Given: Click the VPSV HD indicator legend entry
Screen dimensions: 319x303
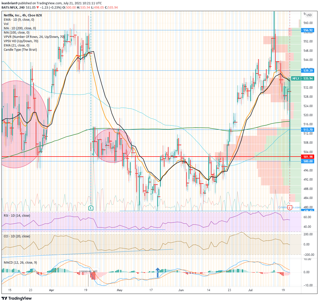Looking at the screenshot, I should [x=21, y=41].
